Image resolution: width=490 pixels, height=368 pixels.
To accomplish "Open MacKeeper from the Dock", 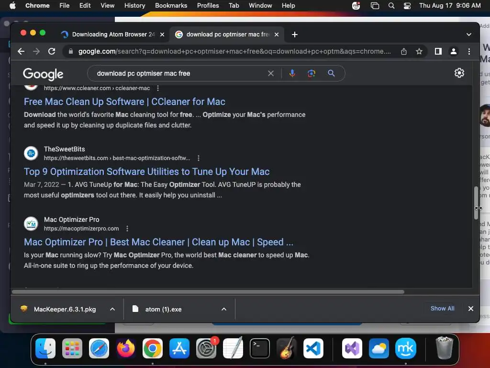I will pyautogui.click(x=406, y=348).
